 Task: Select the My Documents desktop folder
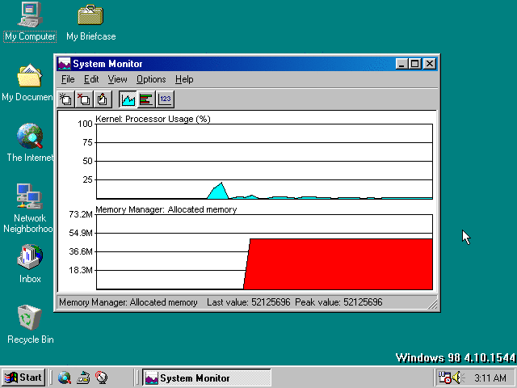tap(27, 82)
